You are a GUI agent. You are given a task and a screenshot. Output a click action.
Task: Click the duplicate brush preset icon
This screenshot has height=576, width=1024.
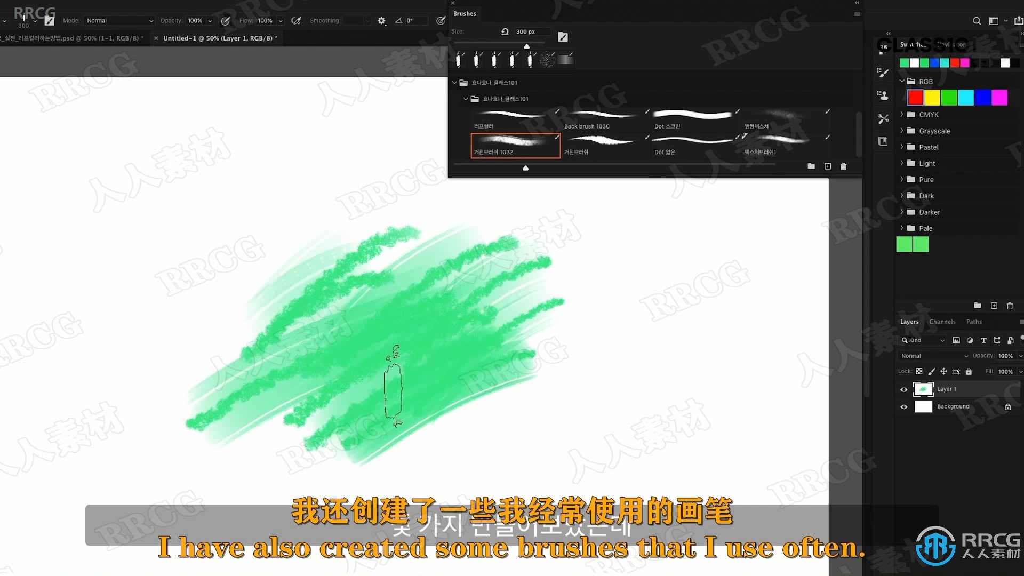click(x=827, y=166)
